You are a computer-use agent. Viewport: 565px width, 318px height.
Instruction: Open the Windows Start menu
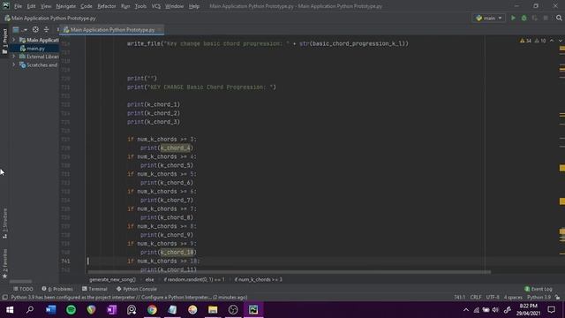pyautogui.click(x=10, y=310)
